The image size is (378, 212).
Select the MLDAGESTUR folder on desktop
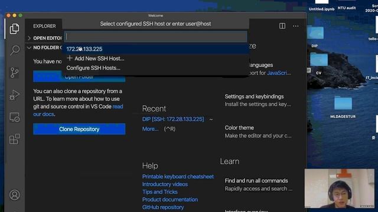[x=343, y=107]
